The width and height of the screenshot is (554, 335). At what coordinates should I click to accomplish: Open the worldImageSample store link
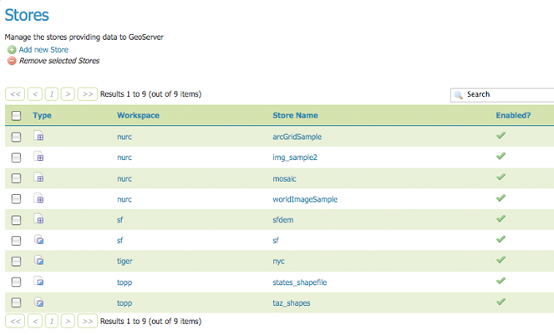coord(305,199)
